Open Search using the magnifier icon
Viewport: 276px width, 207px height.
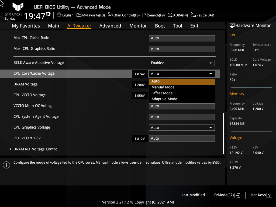145,15
